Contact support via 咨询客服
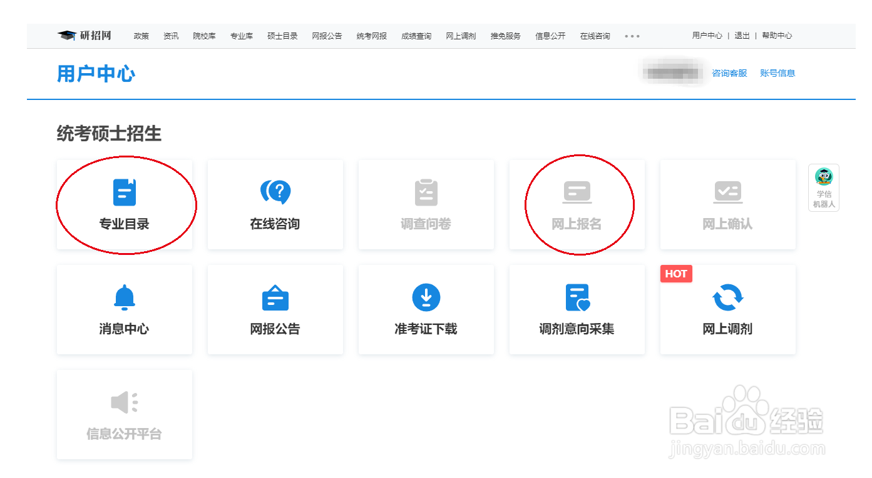872x478 pixels. [729, 73]
